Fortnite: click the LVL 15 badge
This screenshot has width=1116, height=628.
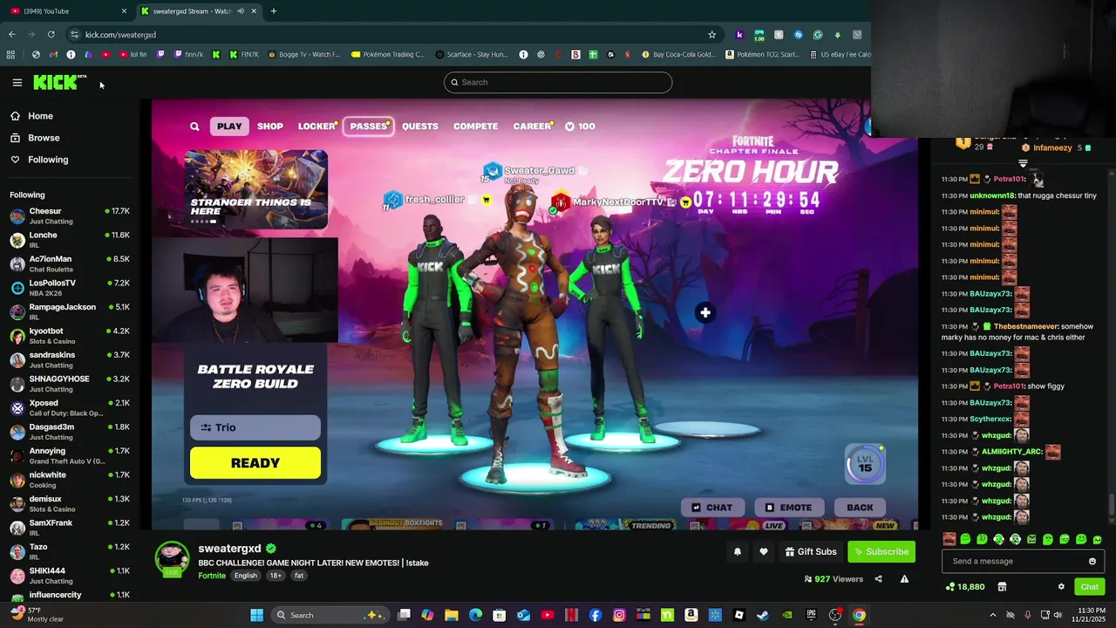tap(865, 464)
